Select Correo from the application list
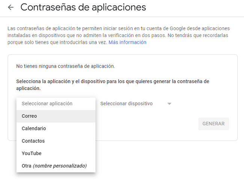Screen dimensions: 244x180 (x=29, y=116)
